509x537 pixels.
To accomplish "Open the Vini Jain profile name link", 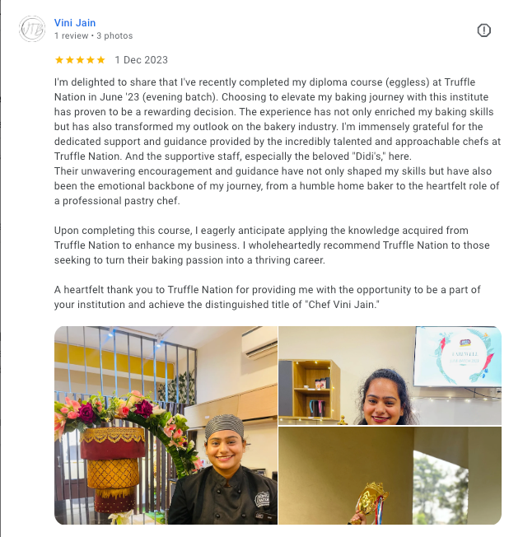I will pos(75,22).
